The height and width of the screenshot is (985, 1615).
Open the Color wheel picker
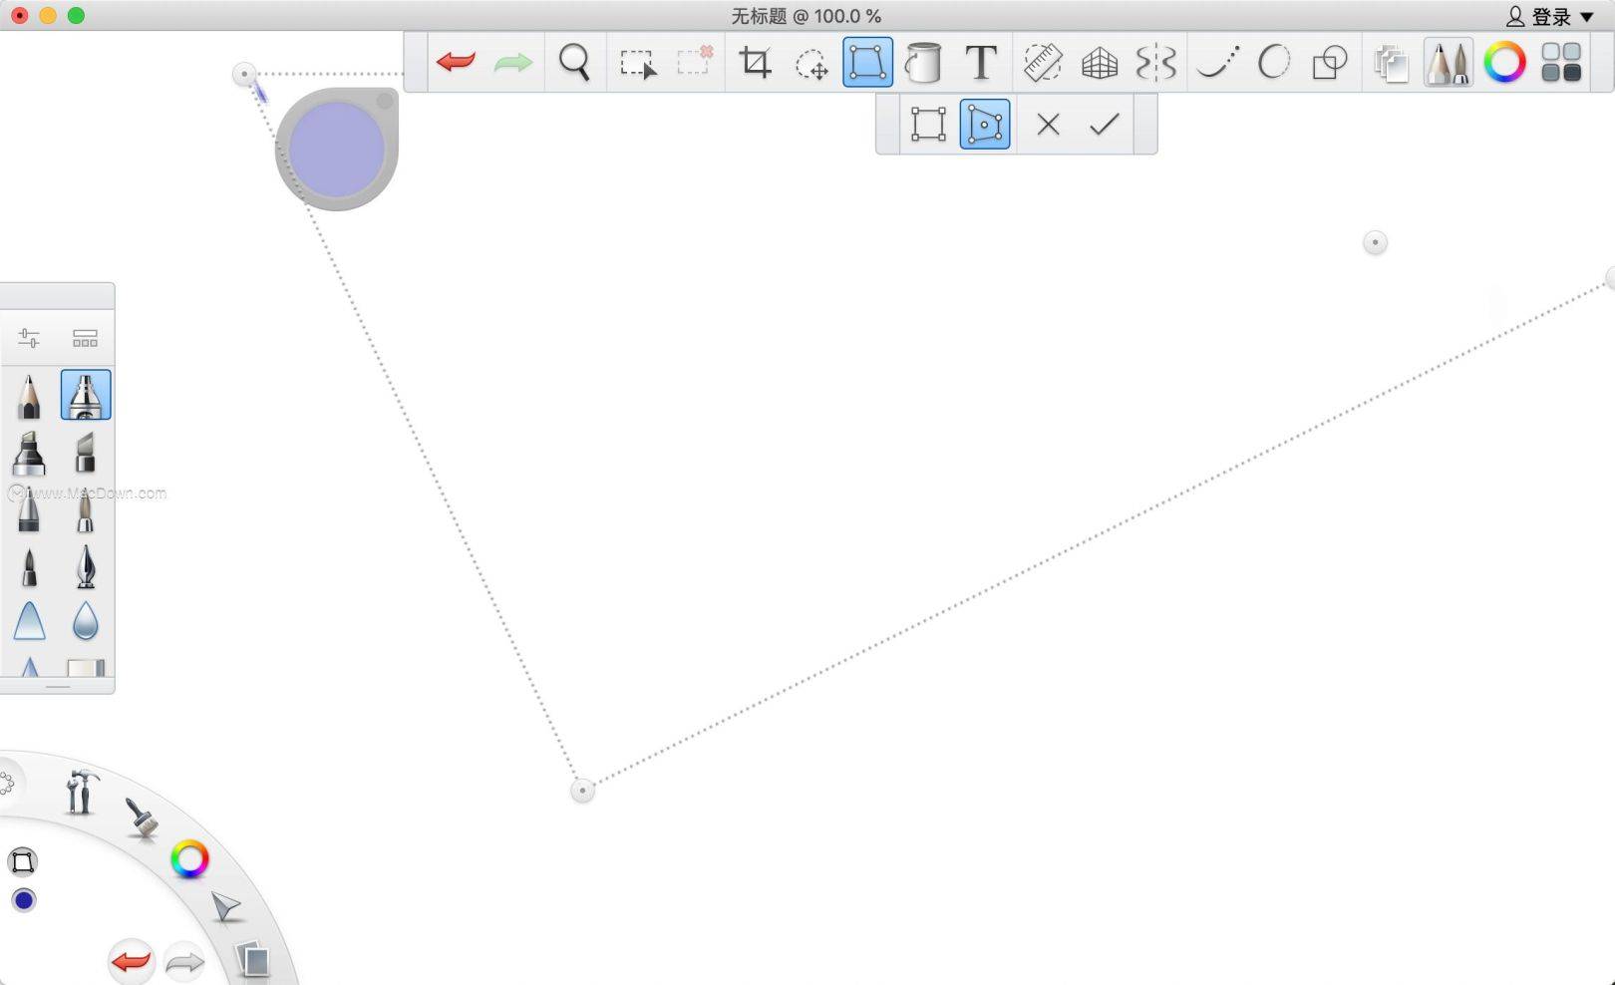[x=1505, y=62]
